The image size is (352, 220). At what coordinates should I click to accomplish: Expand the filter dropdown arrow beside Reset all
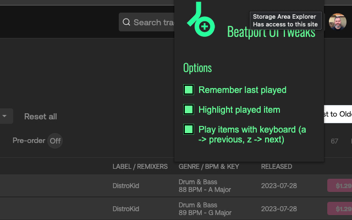[x=4, y=116]
